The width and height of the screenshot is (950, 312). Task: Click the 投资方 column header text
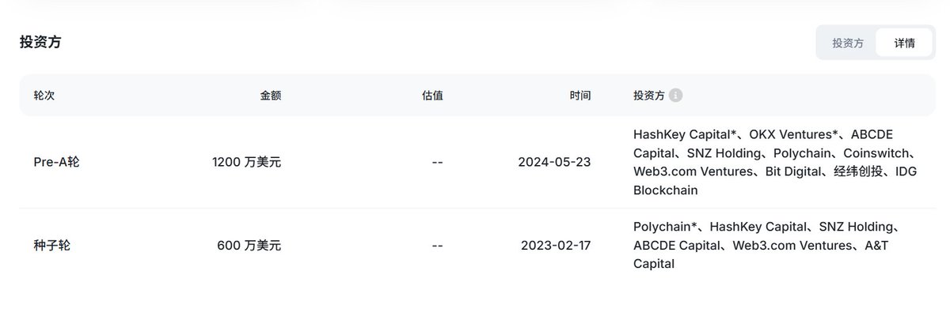[649, 96]
